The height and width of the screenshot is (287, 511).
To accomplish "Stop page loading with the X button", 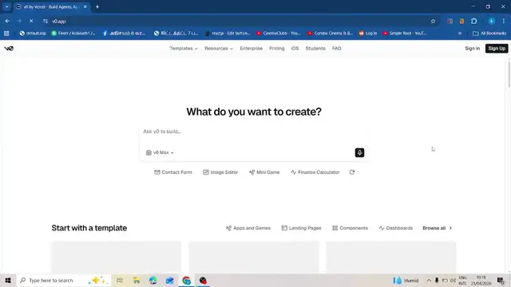I will pos(31,22).
